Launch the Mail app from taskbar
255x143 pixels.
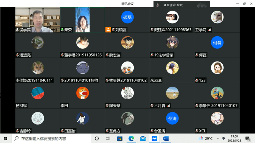tap(143, 139)
